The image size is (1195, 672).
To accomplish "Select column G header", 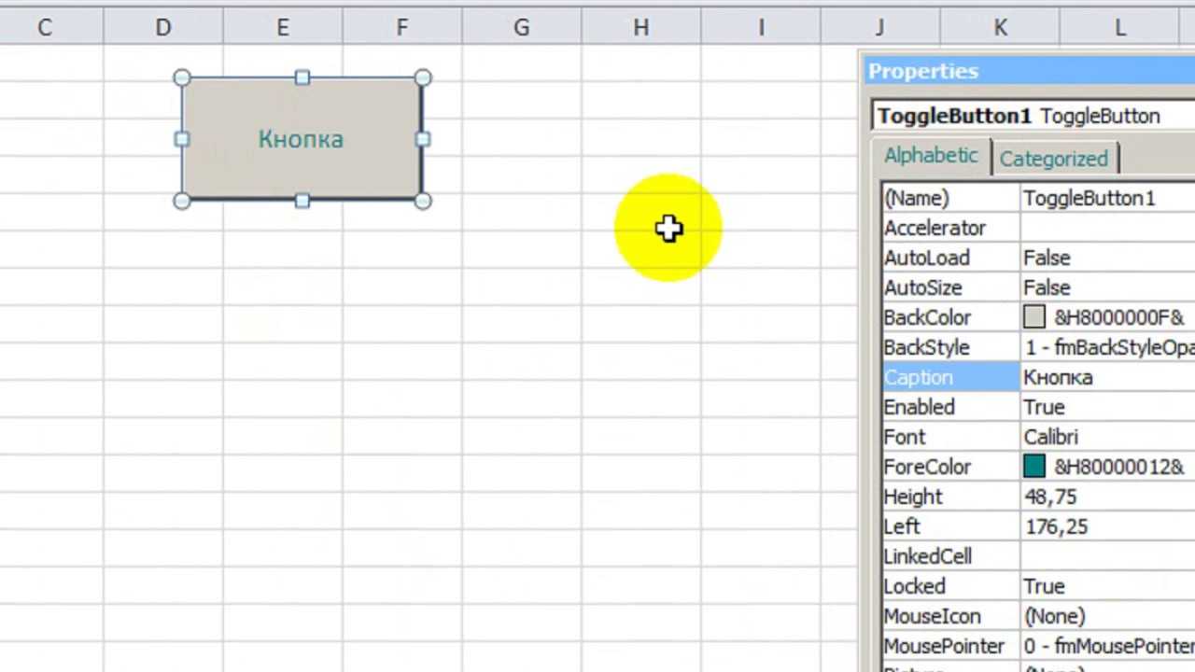I will pos(521,28).
